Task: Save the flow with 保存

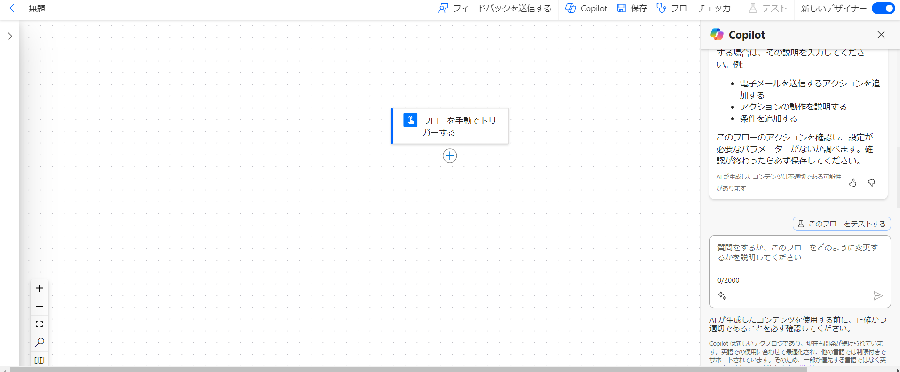Action: tap(632, 8)
